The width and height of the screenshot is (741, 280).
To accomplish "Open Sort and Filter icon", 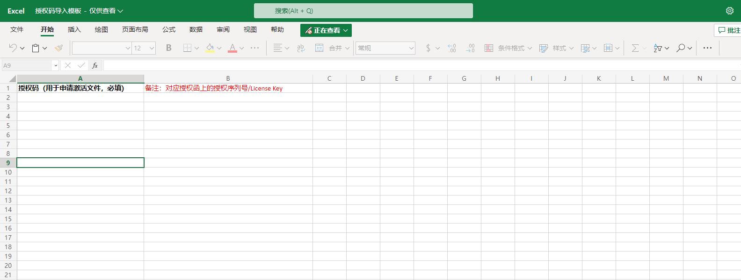I will tap(658, 48).
